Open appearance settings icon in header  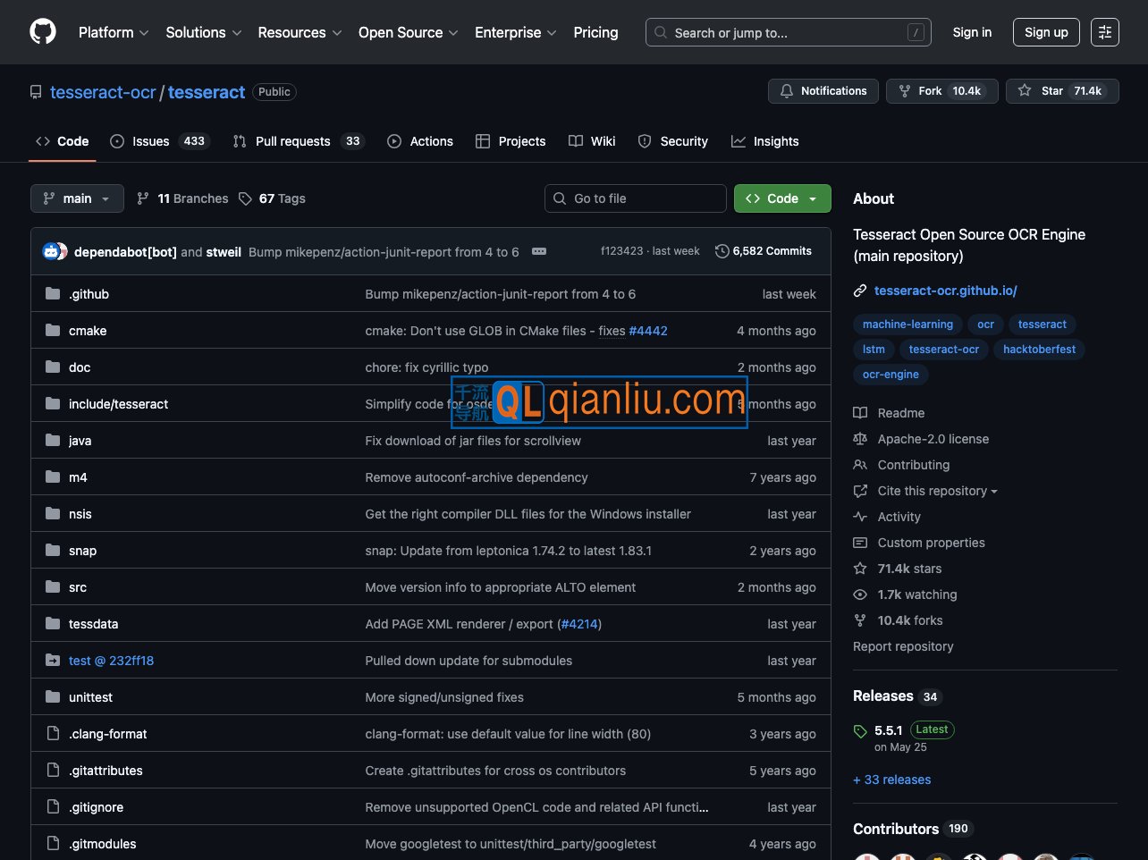[1104, 32]
